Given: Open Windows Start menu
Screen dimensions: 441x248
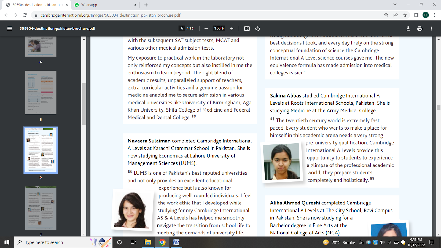Looking at the screenshot, I should [7, 242].
